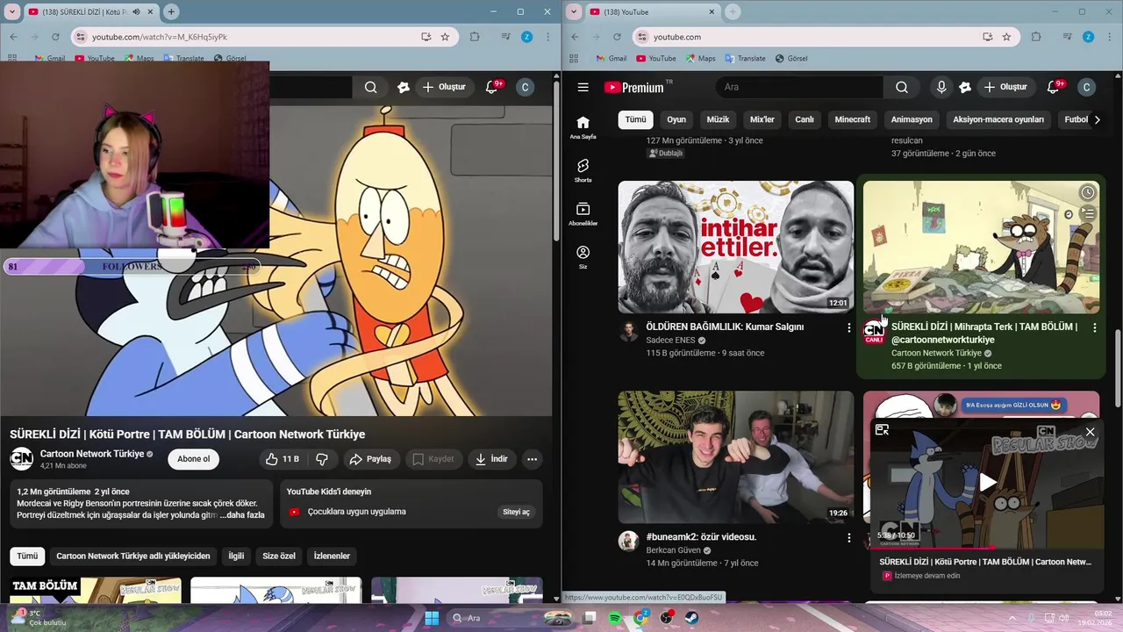Expand the miniplayer to full watch page
Image resolution: width=1123 pixels, height=632 pixels.
(x=882, y=430)
